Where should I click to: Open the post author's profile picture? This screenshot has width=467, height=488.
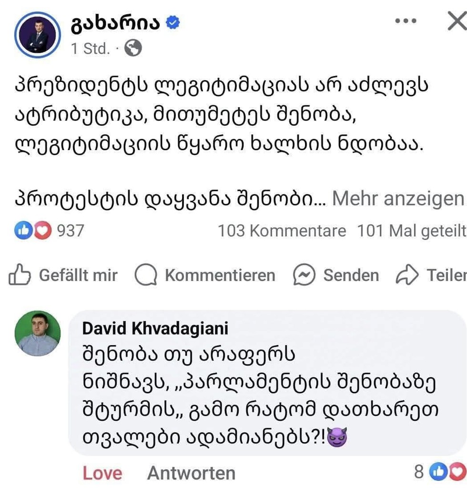point(38,35)
